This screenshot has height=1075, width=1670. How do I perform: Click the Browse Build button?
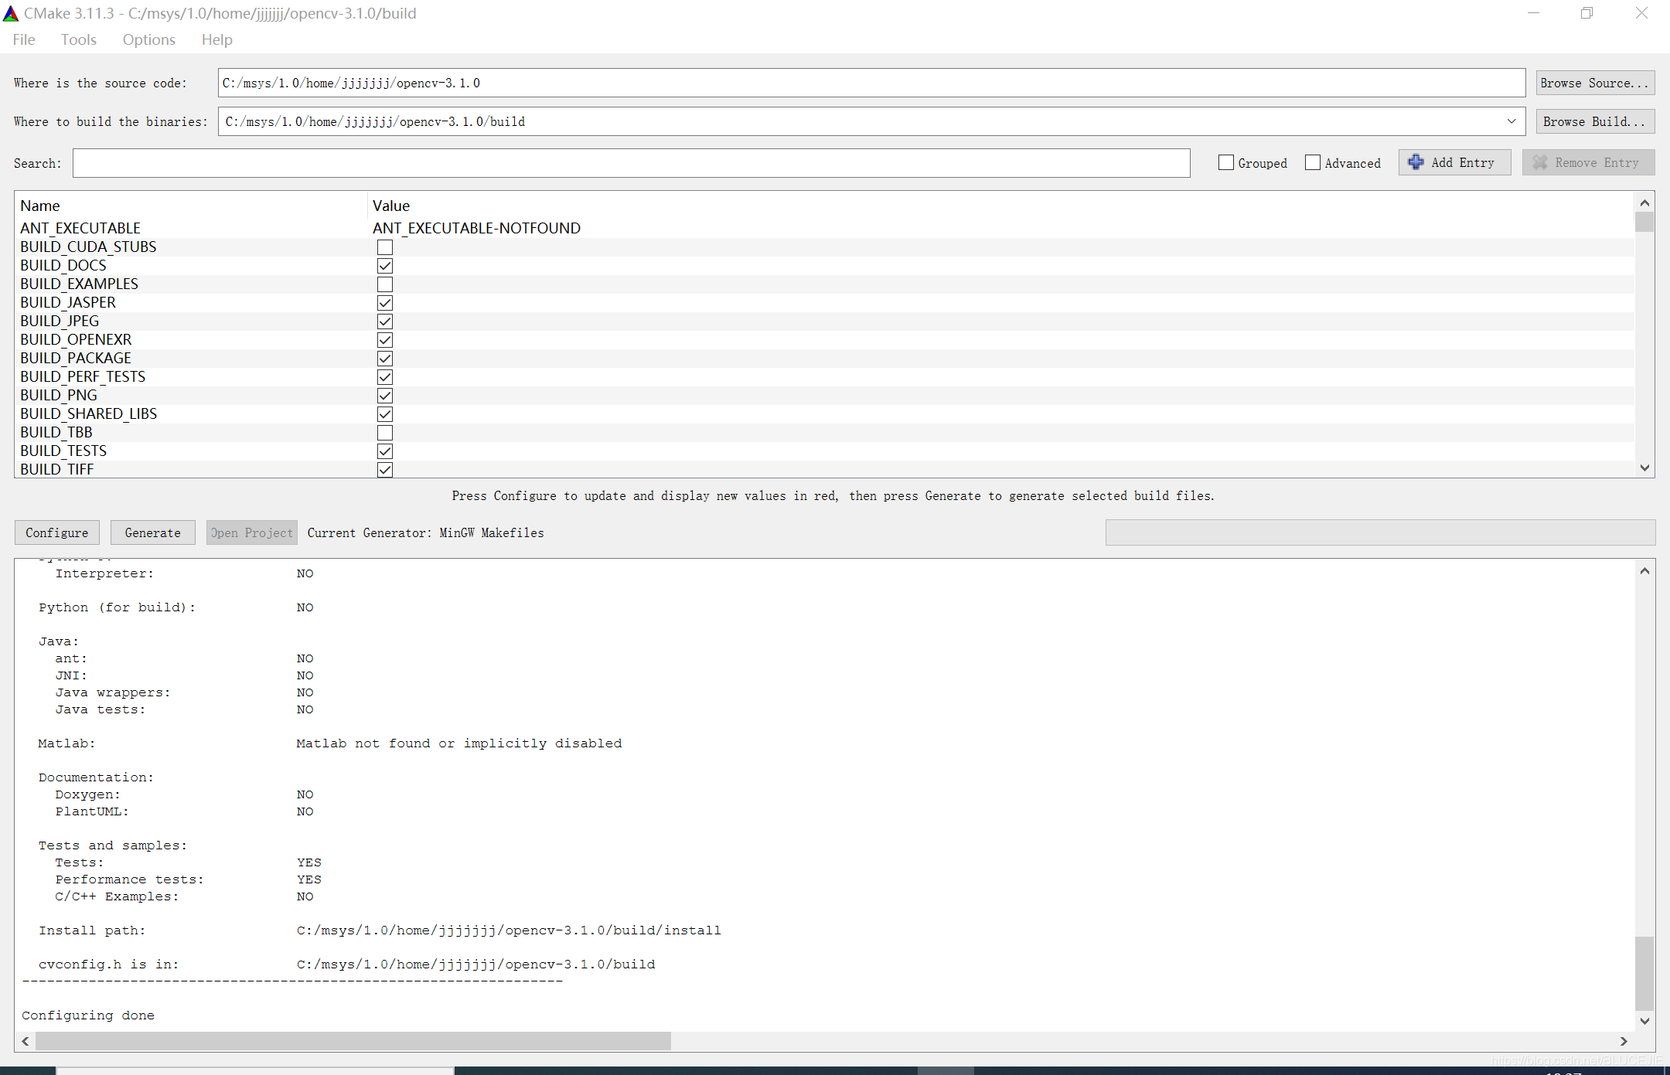[1595, 121]
